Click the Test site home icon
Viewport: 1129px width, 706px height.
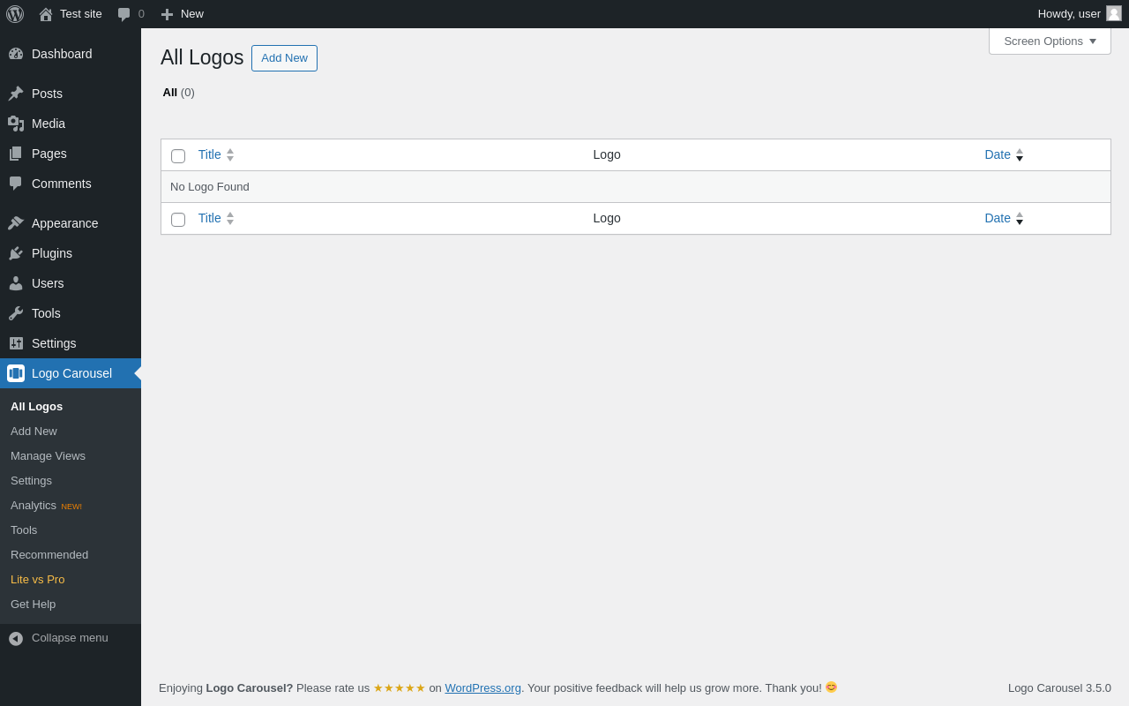coord(46,14)
